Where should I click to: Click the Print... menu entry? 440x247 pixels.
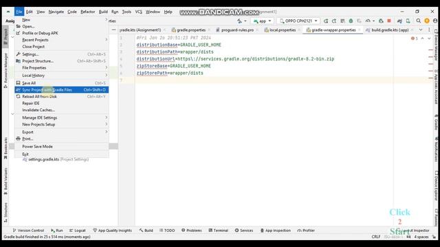[61, 139]
